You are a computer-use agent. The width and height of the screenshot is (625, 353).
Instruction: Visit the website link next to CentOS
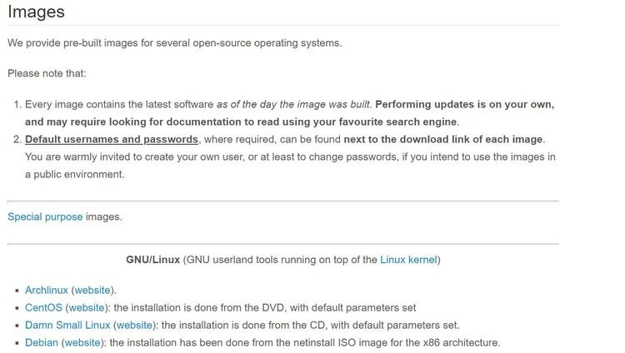click(x=87, y=307)
